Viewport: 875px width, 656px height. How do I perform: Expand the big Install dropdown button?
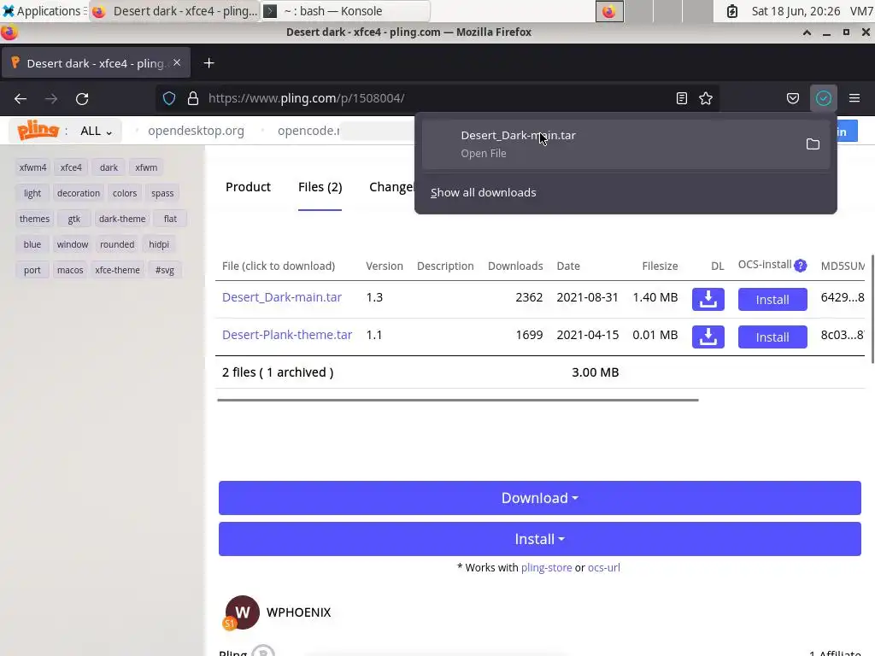click(540, 539)
